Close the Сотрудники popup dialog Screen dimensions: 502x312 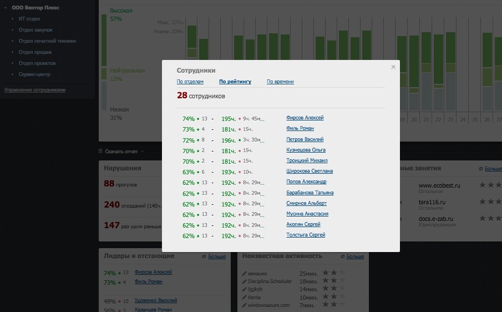tap(393, 67)
